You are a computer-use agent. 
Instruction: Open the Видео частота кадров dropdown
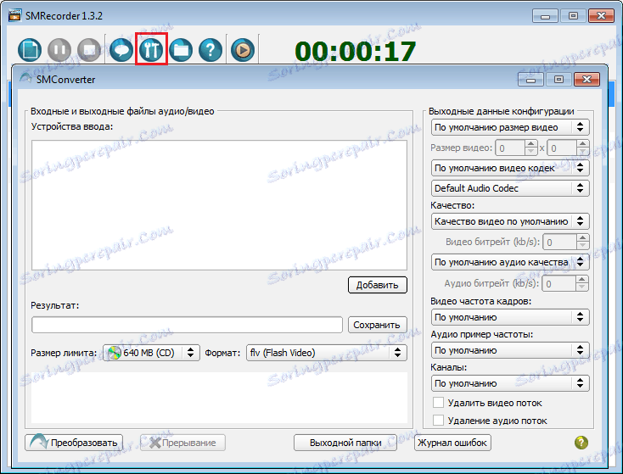pyautogui.click(x=510, y=317)
